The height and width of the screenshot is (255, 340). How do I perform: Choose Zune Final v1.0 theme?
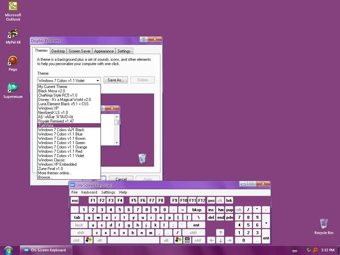pos(69,168)
